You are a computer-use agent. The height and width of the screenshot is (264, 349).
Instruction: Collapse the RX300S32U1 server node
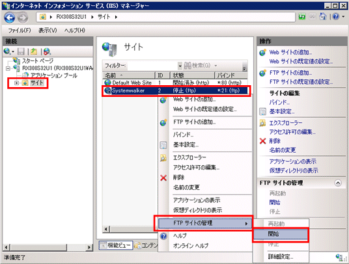[8, 68]
